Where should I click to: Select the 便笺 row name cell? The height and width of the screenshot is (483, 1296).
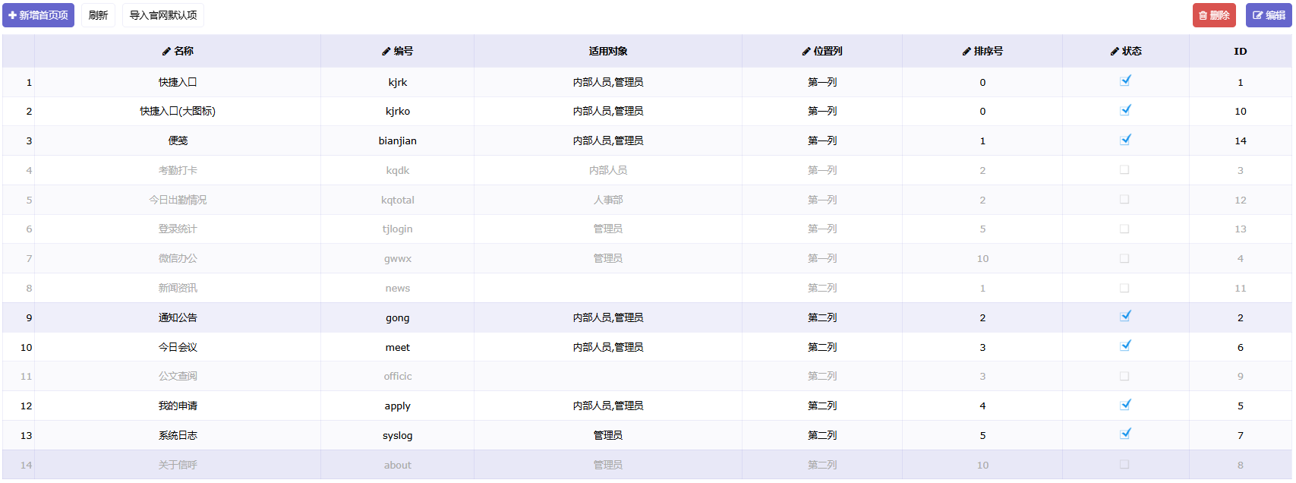[x=178, y=140]
